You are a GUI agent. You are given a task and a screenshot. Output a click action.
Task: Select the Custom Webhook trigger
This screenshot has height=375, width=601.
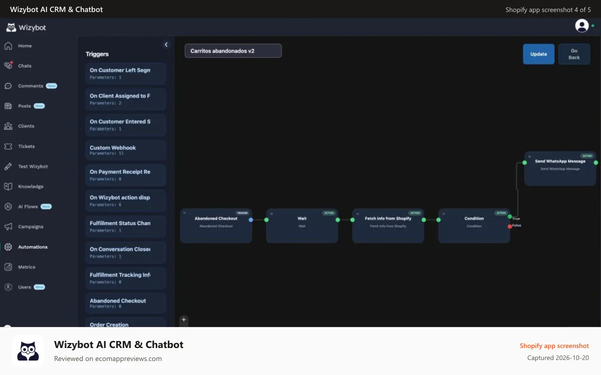coord(125,150)
